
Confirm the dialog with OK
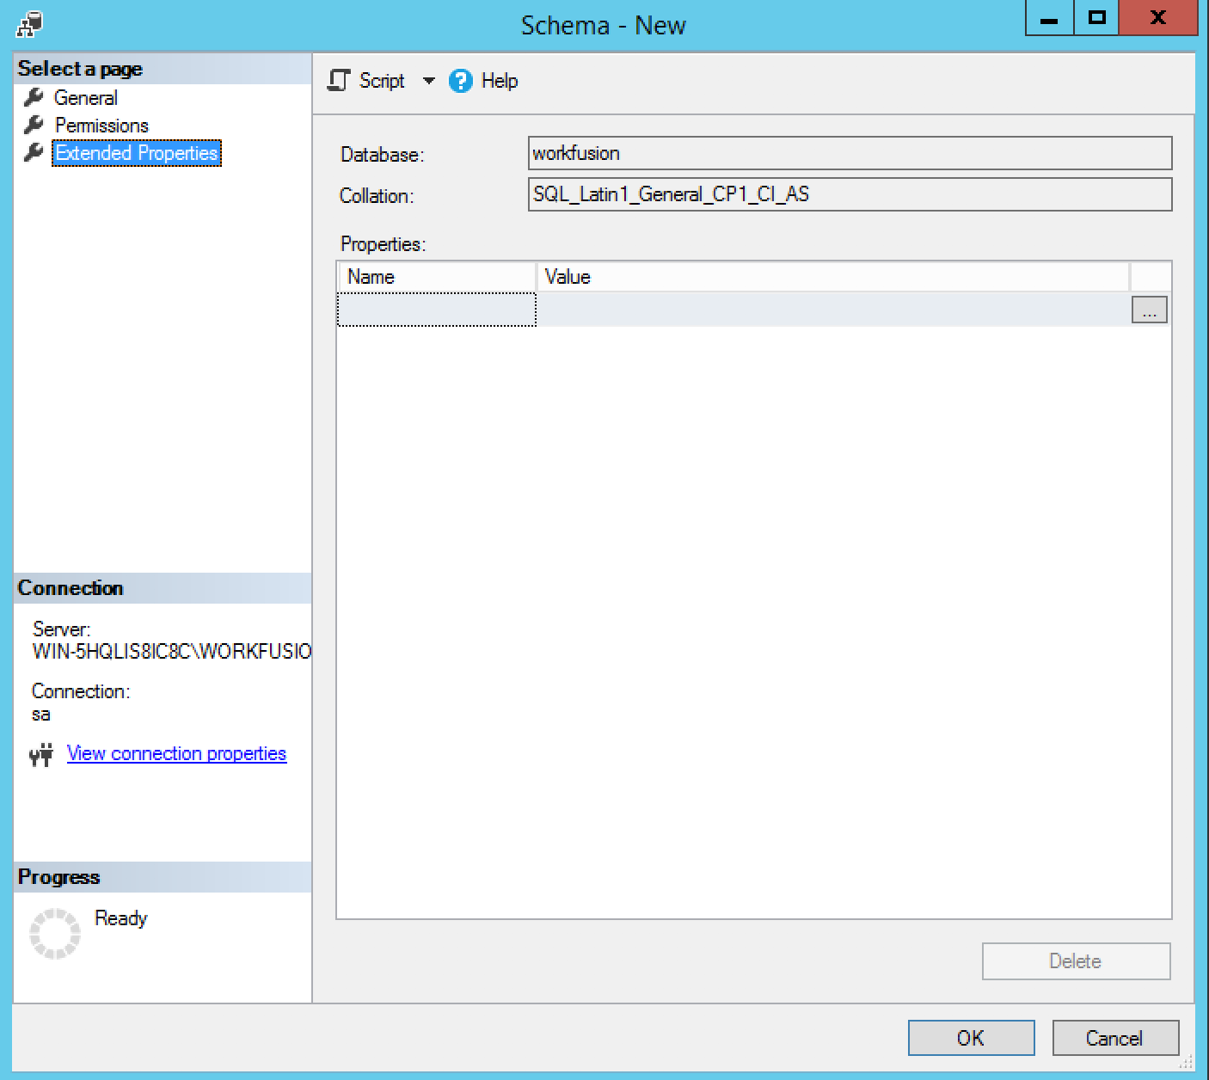(971, 1038)
